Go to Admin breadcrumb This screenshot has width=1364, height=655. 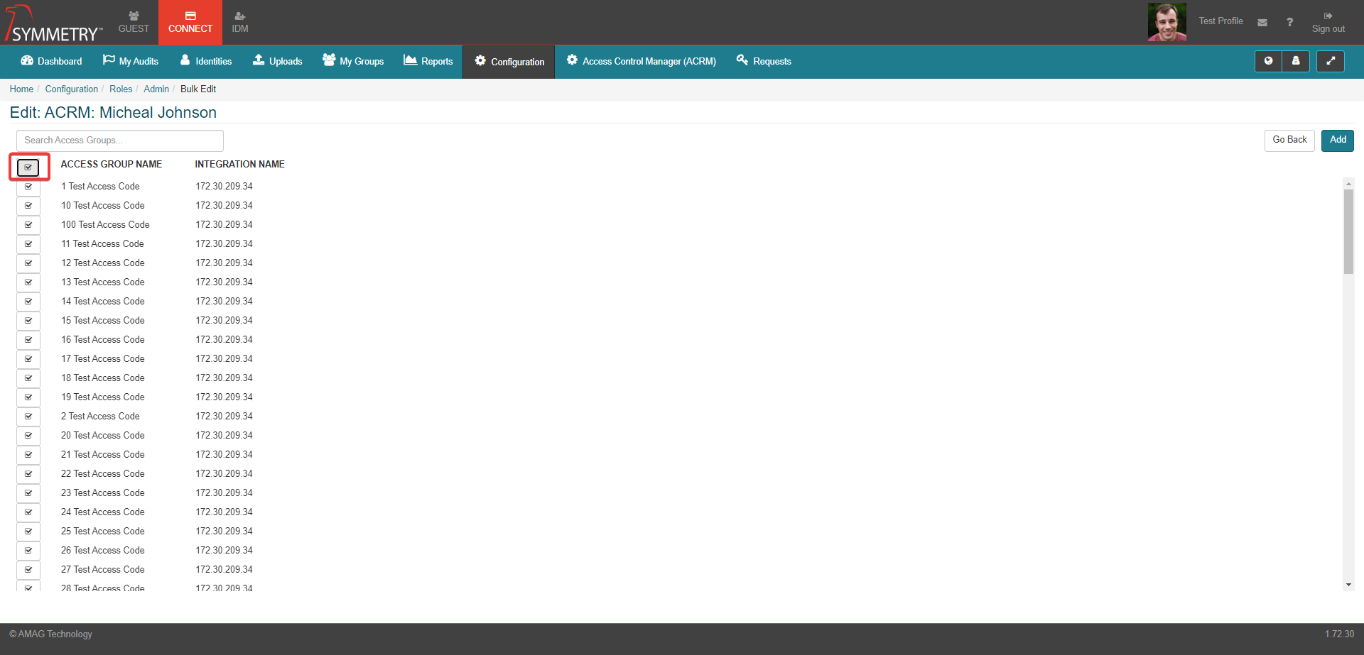tap(156, 89)
